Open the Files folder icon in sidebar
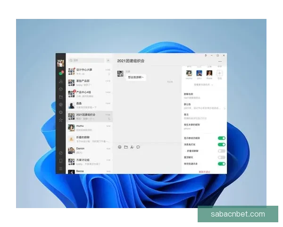 [x=61, y=96]
